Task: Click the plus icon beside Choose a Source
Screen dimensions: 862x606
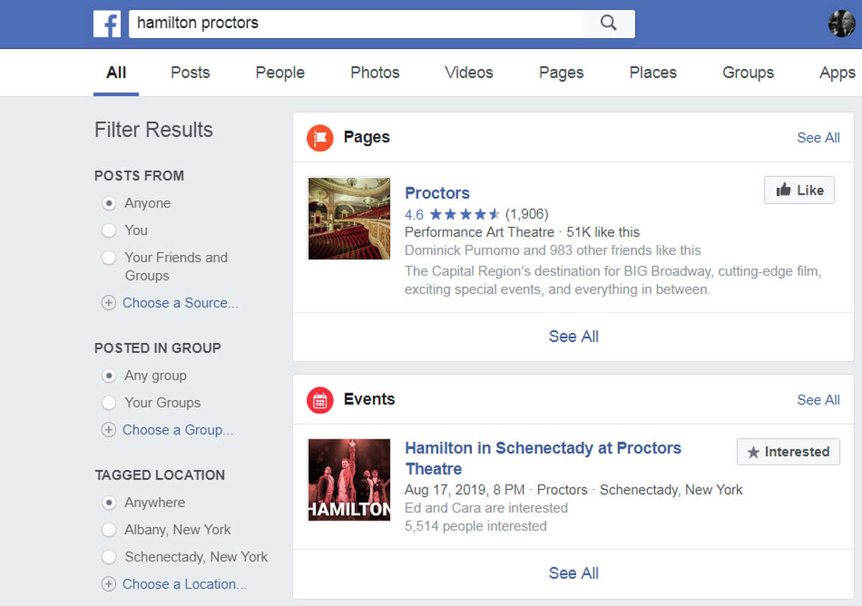Action: (x=108, y=303)
